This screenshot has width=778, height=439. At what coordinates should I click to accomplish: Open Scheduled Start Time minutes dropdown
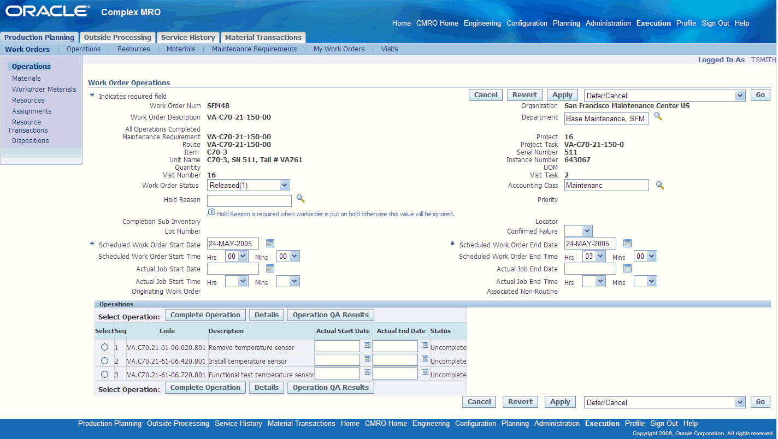(288, 256)
